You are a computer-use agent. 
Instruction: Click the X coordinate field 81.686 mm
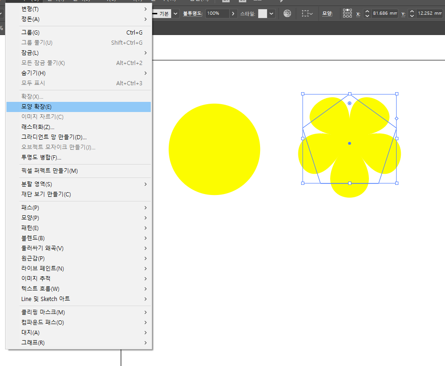pos(385,13)
